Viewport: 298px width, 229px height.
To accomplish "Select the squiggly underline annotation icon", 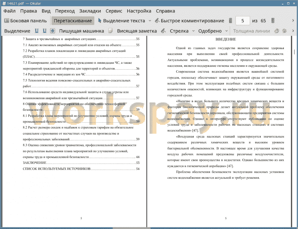I will pos(45,31).
